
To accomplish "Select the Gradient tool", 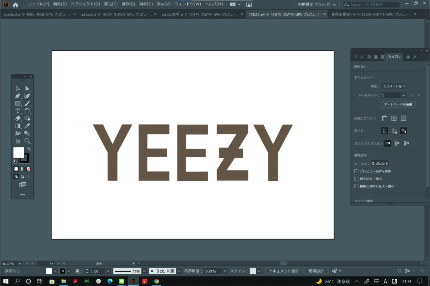I will click(18, 126).
